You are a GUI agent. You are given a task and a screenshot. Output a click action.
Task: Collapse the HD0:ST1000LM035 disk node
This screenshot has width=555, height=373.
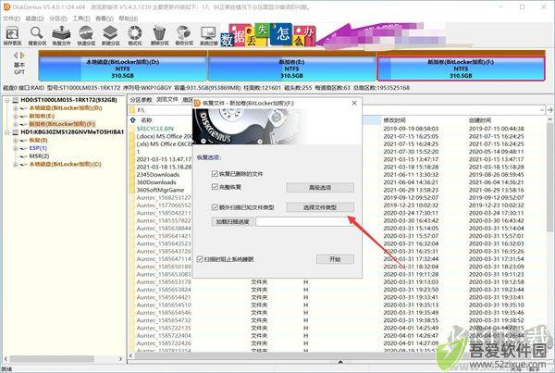7,100
